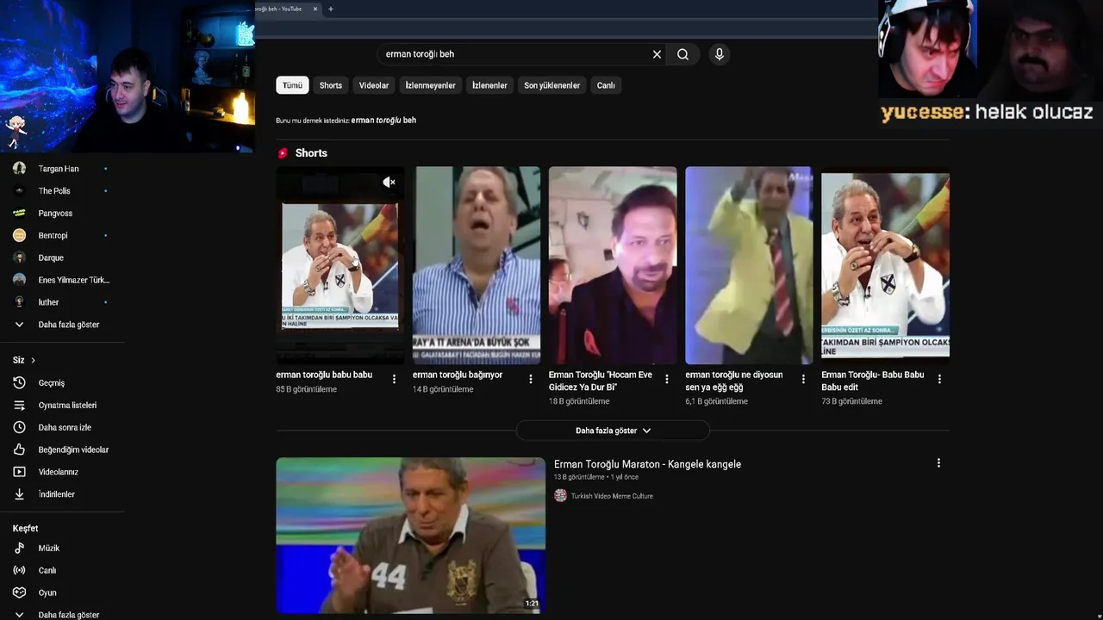Open options menu for erman toroğlu babu babu short
Viewport: 1103px width, 620px height.
tap(394, 379)
